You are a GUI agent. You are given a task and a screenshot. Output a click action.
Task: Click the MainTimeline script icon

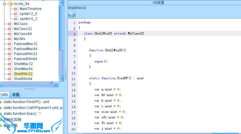click(x=16, y=9)
